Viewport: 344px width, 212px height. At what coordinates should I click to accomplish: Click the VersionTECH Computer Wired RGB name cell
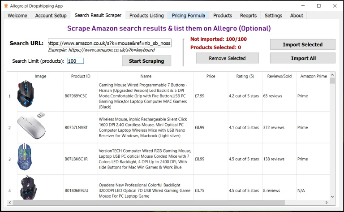[x=146, y=159]
